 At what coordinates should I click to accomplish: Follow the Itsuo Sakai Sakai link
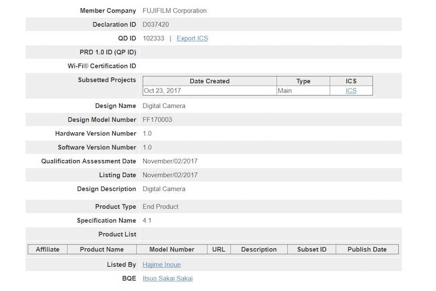click(168, 278)
